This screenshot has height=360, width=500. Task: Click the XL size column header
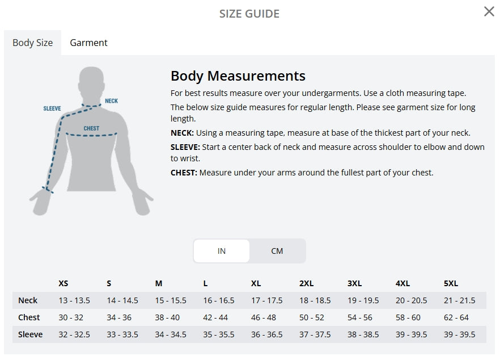(x=256, y=283)
